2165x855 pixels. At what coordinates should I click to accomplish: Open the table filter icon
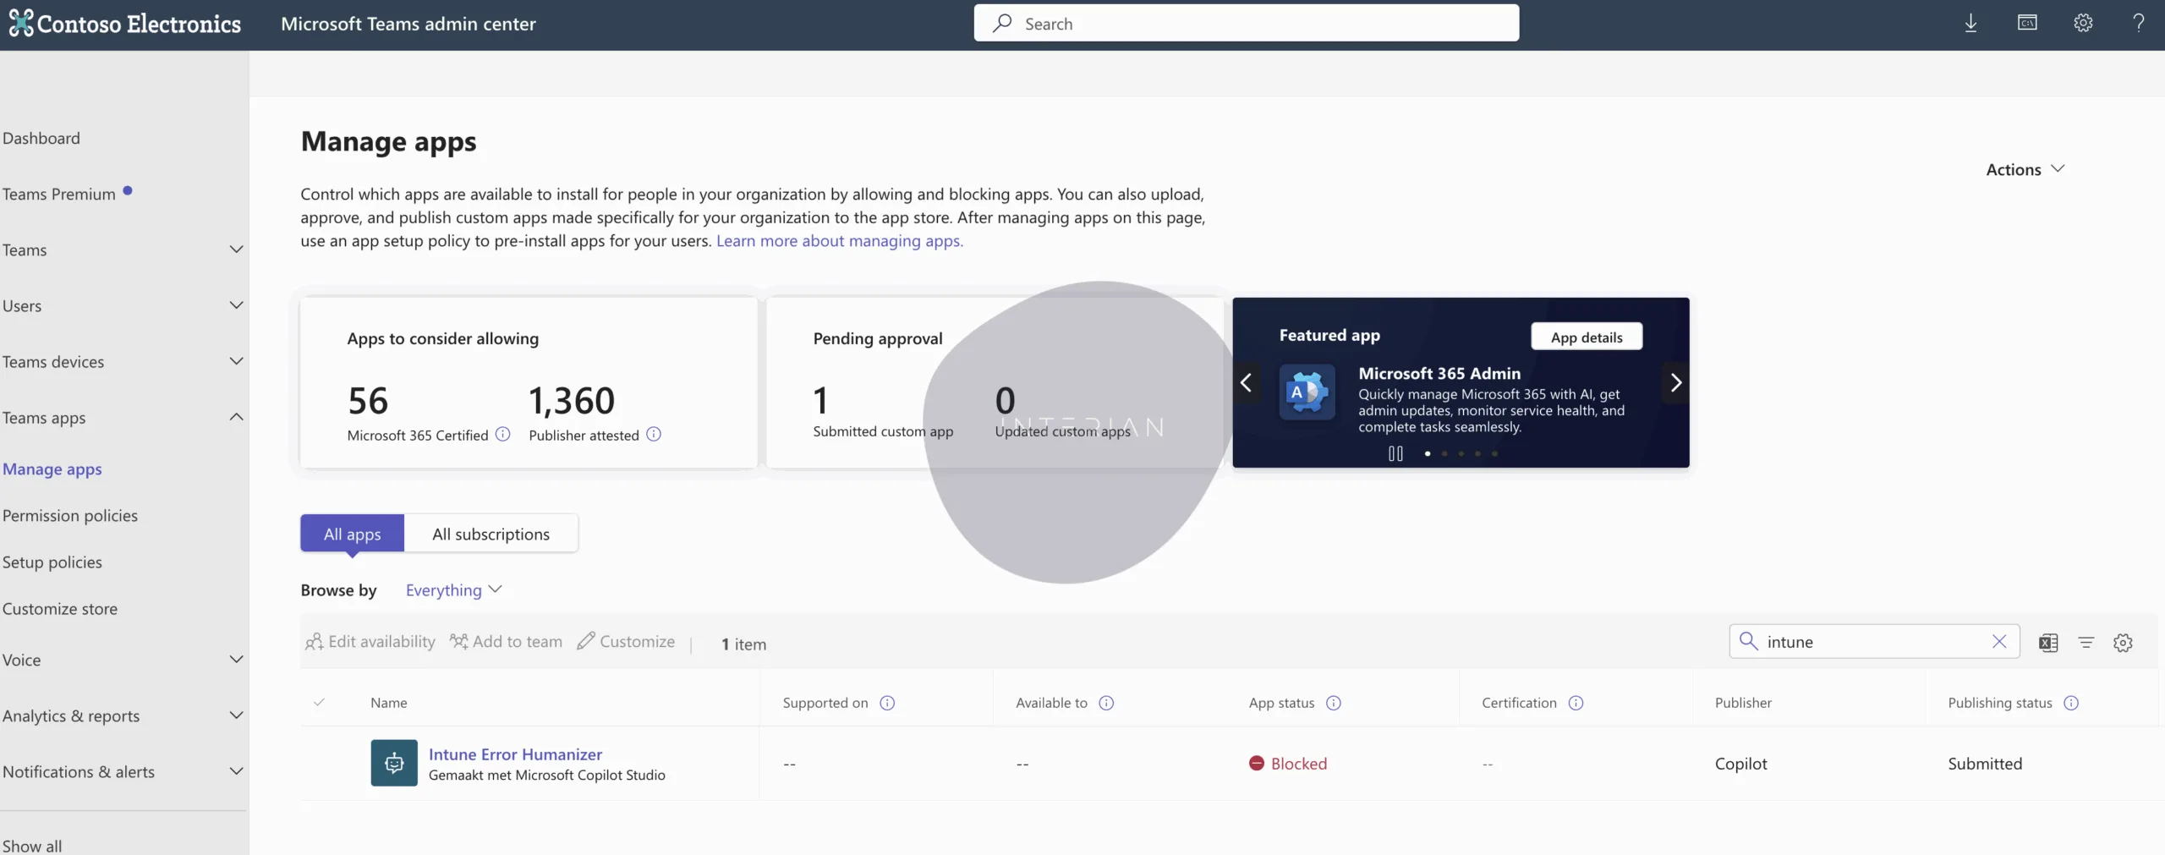tap(2086, 643)
